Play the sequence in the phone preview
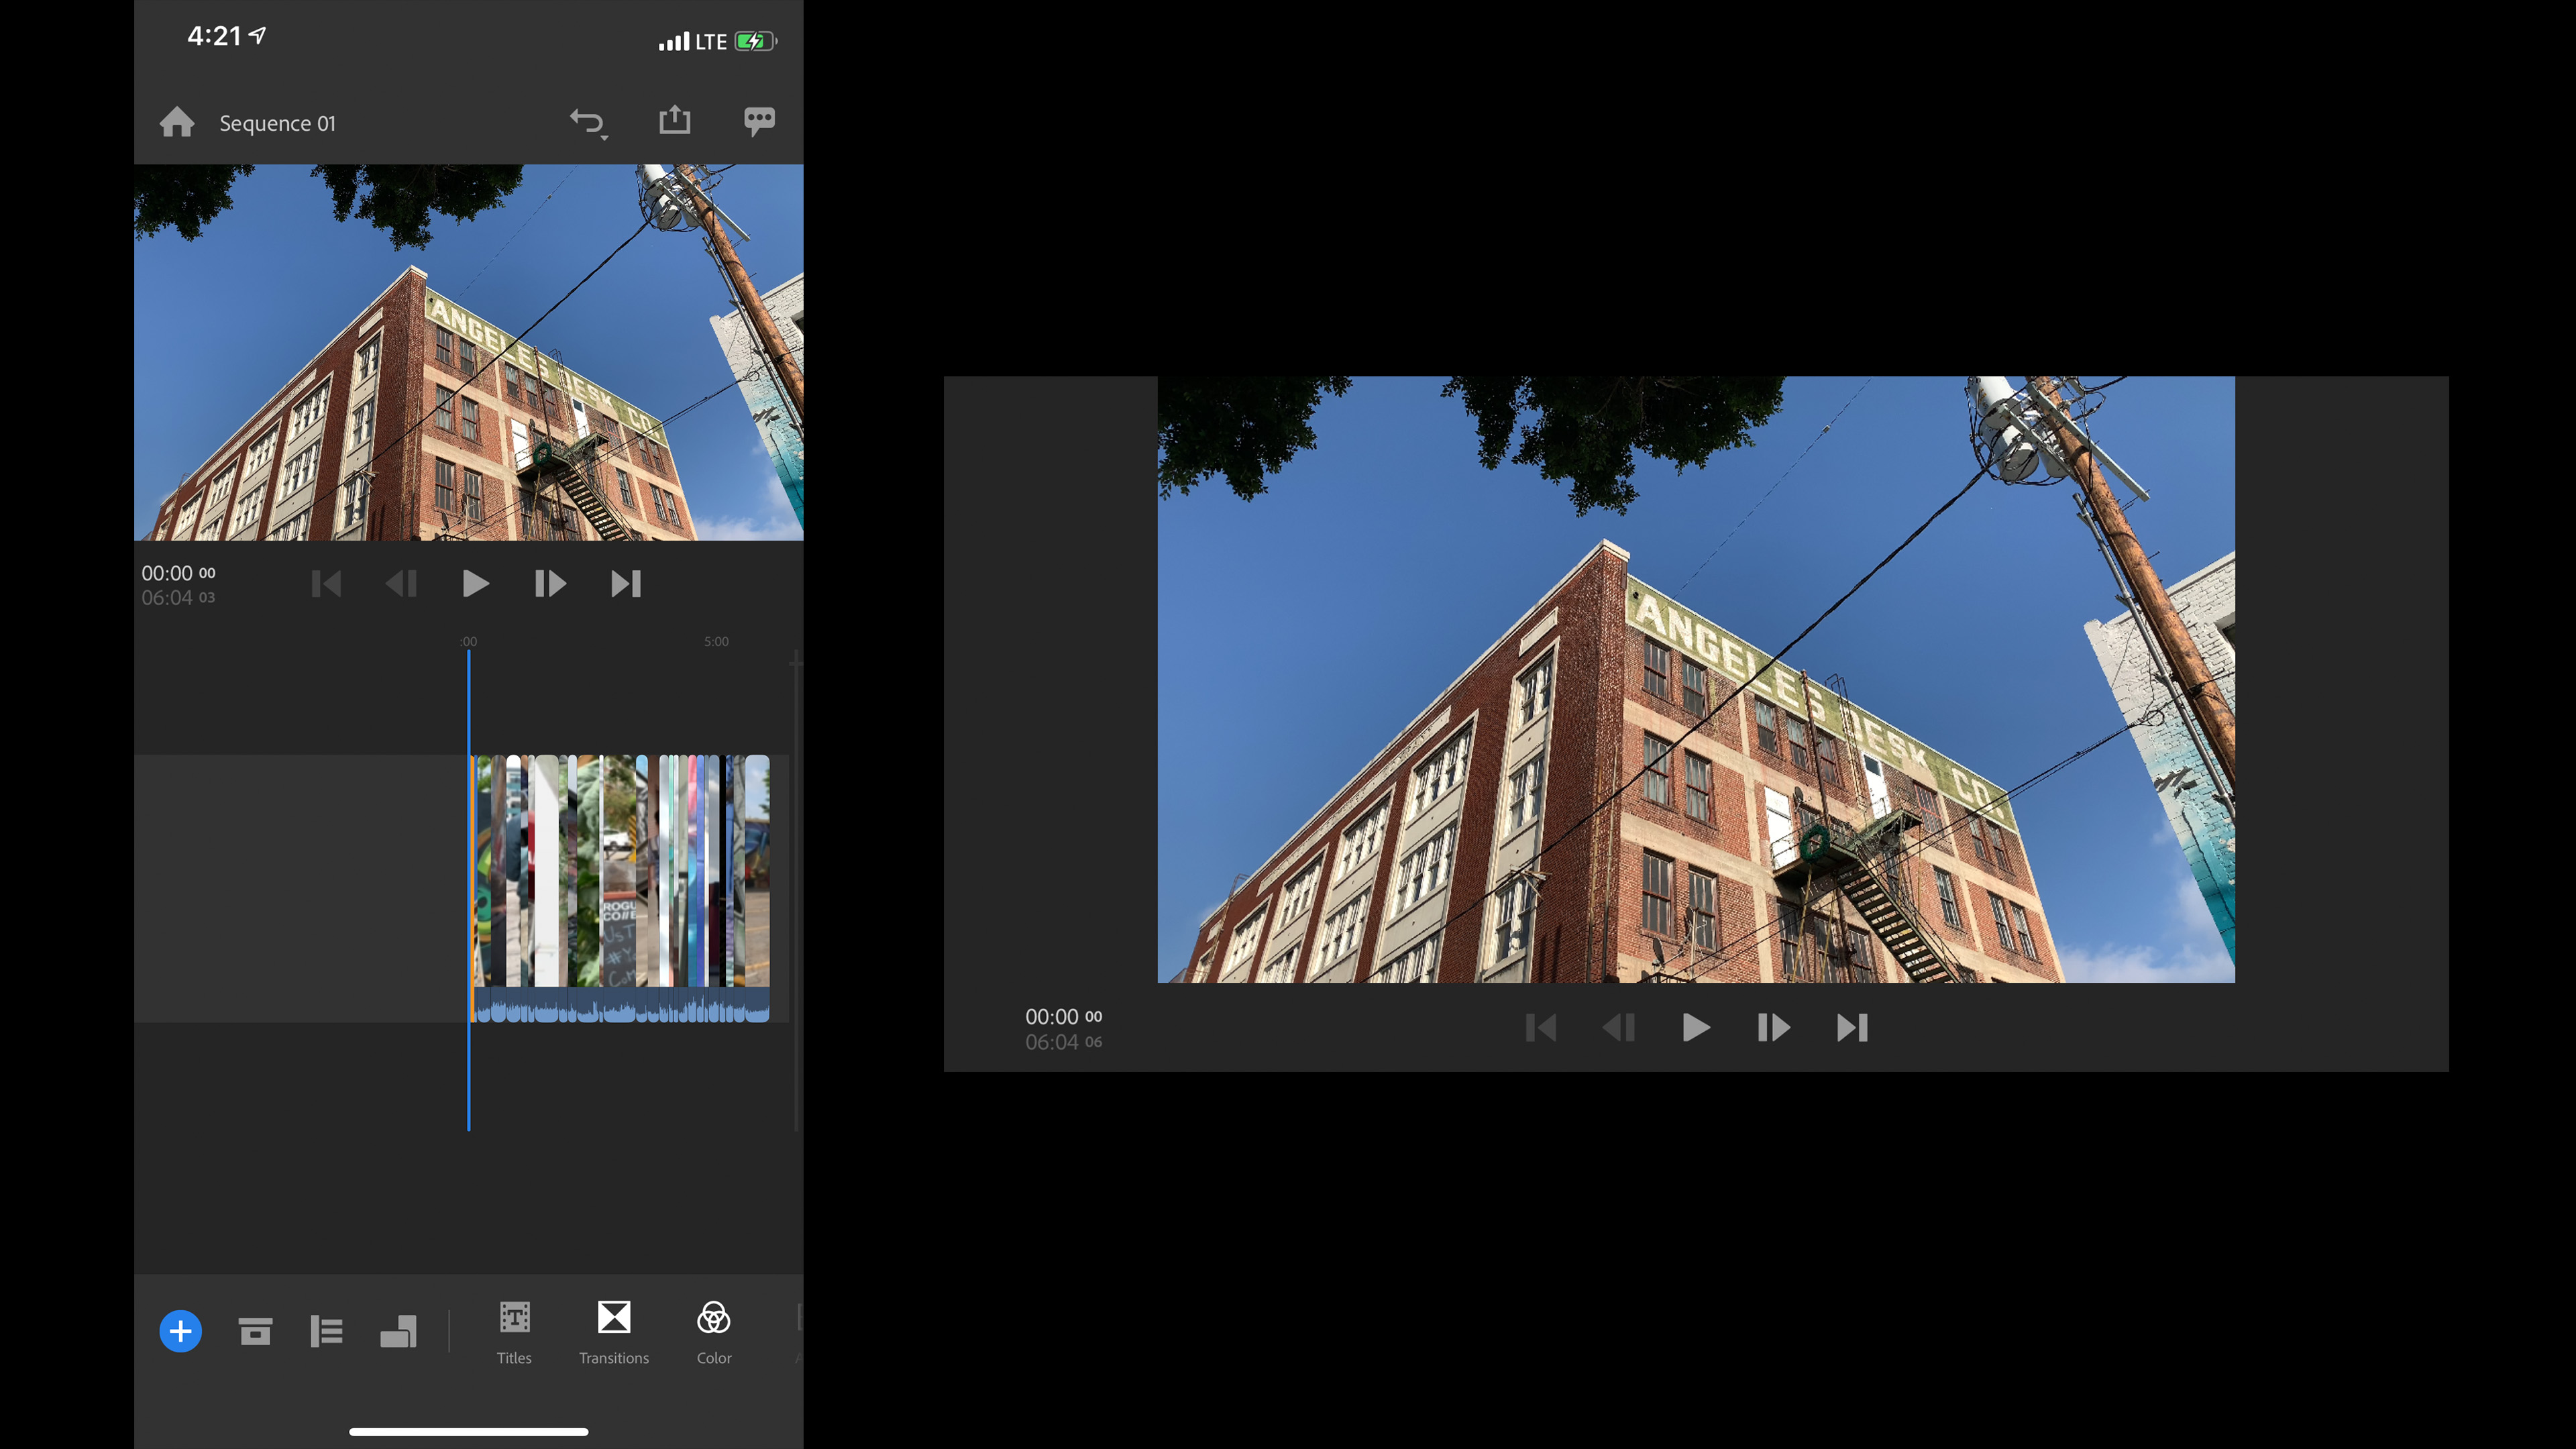The image size is (2576, 1449). pos(475,584)
